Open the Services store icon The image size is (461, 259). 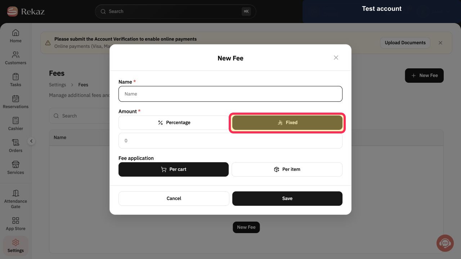[15, 164]
